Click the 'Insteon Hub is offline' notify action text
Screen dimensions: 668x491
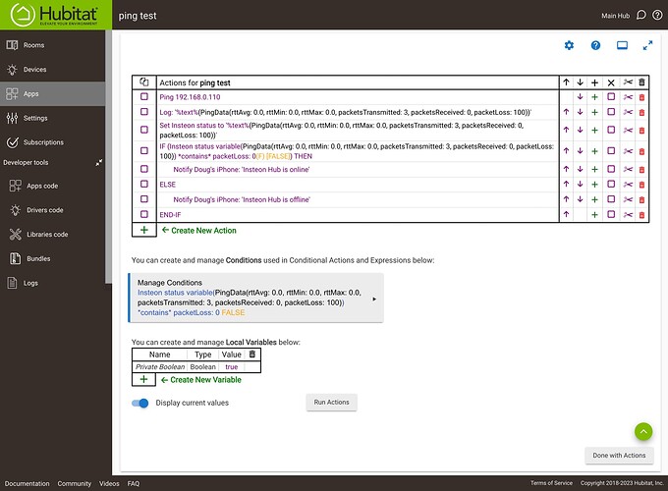[x=242, y=199]
